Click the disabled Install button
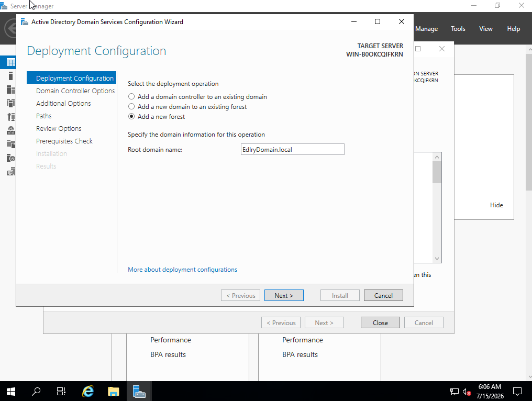The height and width of the screenshot is (401, 532). [x=340, y=295]
